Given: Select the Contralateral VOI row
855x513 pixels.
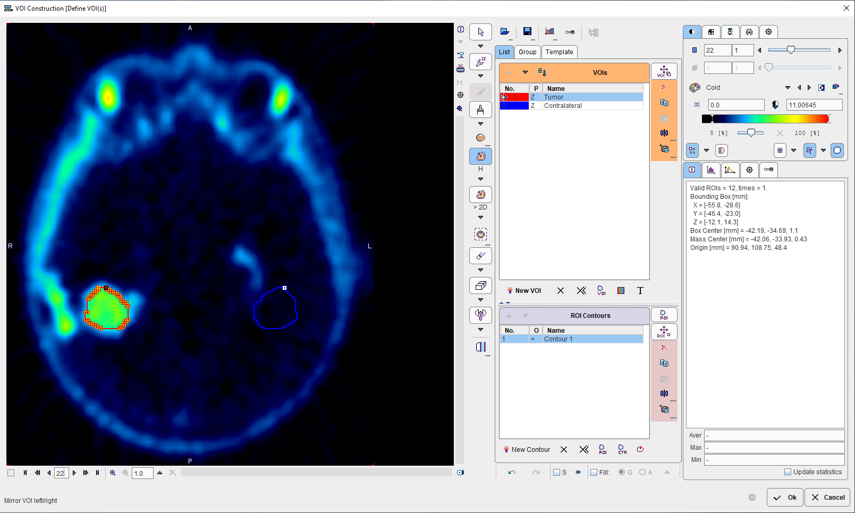Looking at the screenshot, I should click(x=571, y=106).
